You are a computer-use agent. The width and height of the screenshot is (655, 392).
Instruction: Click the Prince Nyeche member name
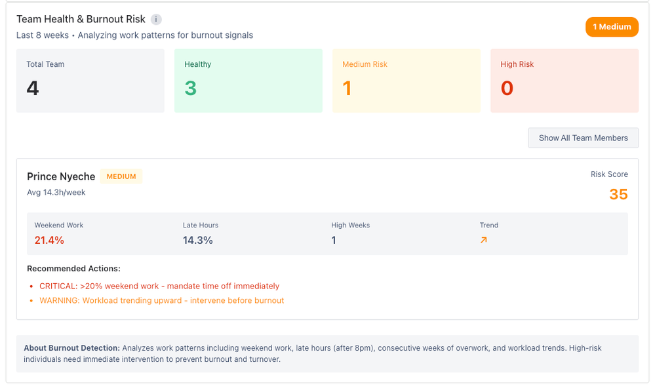point(61,176)
